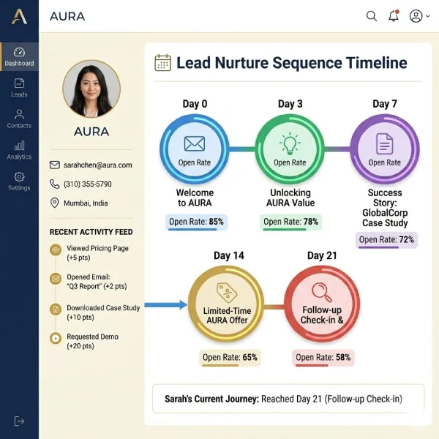This screenshot has height=439, width=439.
Task: Open Settings from the sidebar
Action: 19,181
